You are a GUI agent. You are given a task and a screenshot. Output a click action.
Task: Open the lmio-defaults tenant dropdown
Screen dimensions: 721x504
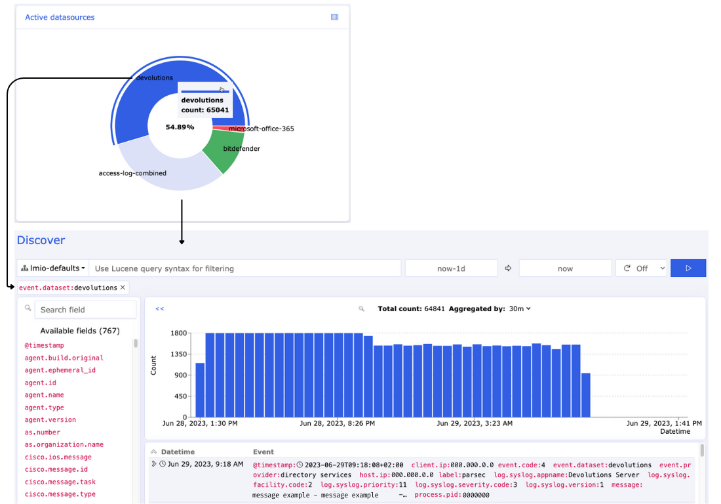pyautogui.click(x=53, y=268)
